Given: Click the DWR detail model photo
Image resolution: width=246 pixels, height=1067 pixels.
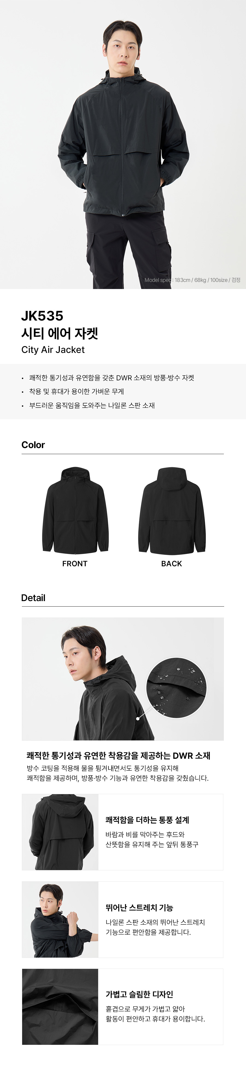Looking at the screenshot, I should click(122, 679).
